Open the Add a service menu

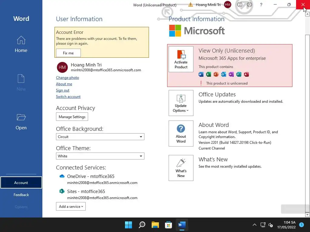click(x=71, y=206)
